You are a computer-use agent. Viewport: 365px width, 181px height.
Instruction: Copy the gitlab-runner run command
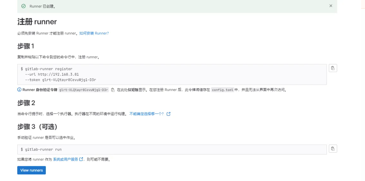tap(333, 149)
